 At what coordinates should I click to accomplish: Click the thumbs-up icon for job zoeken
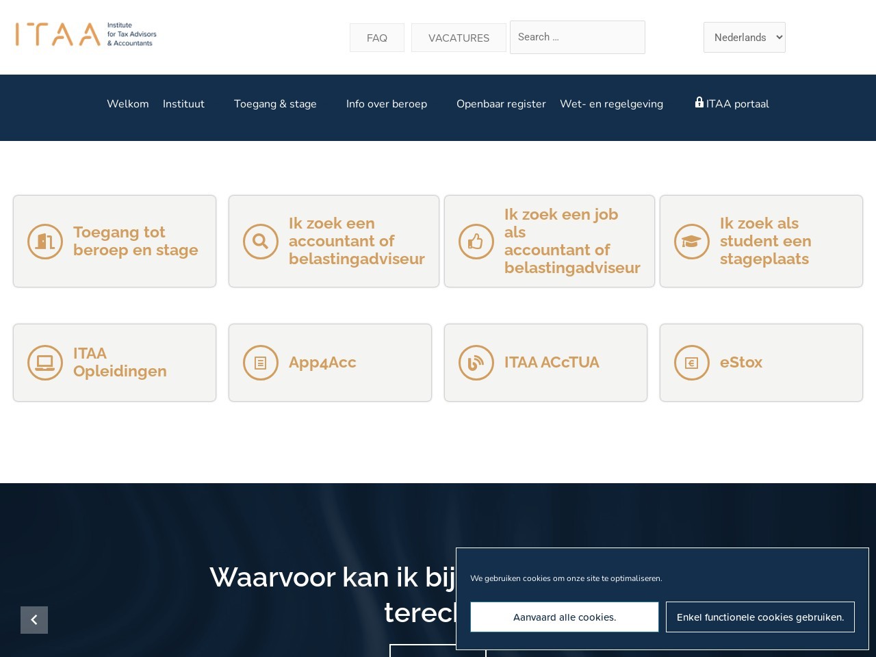coord(476,242)
